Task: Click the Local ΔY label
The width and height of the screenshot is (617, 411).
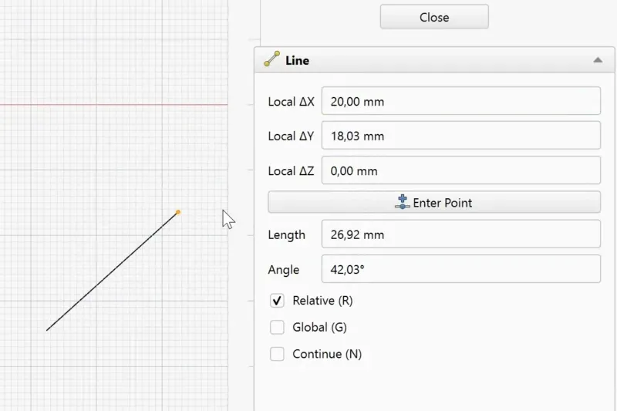Action: [x=292, y=136]
